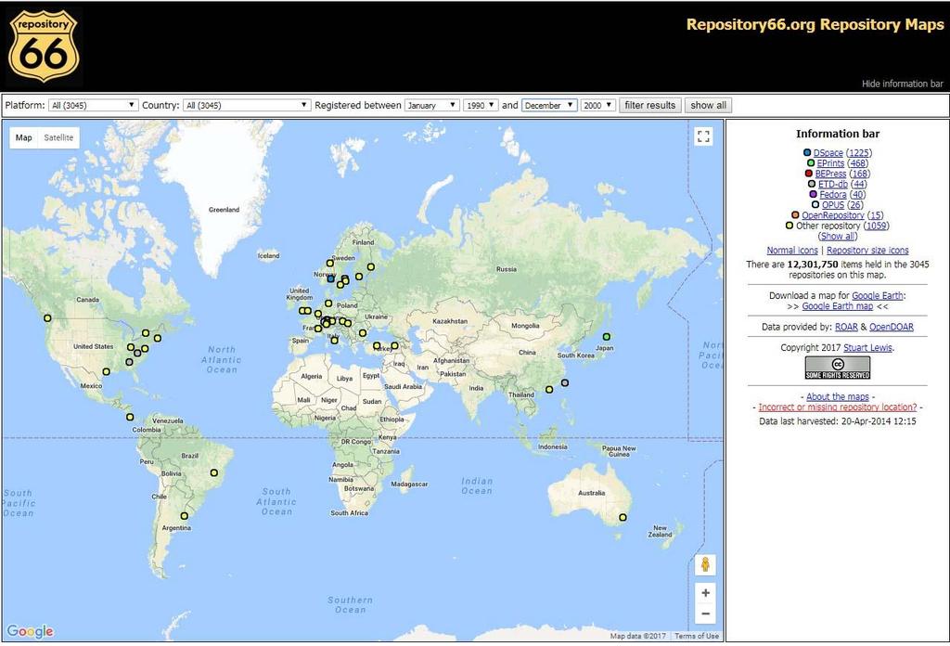
Task: Open the OpenRepository link
Action: point(833,215)
